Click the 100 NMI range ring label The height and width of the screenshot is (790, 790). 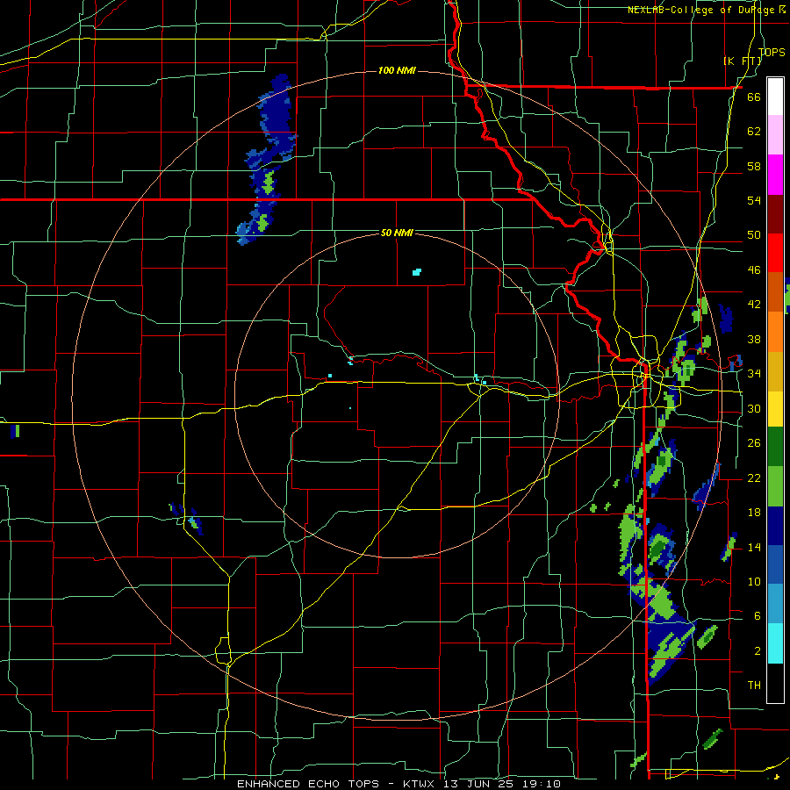397,70
